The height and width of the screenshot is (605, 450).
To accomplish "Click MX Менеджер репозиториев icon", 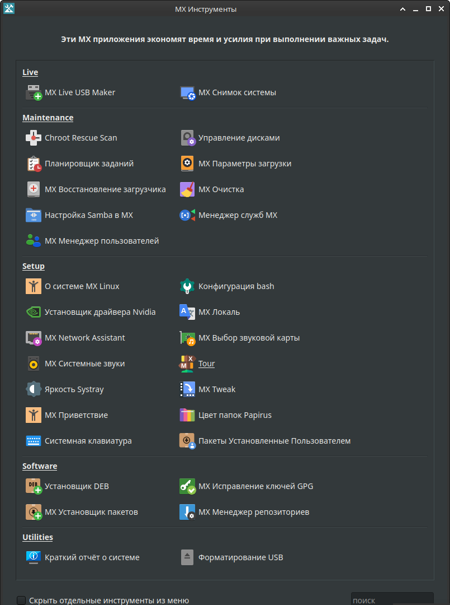I will click(x=187, y=513).
